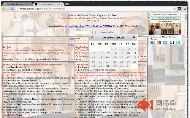Click the date text 10-11-2014
Screen dimensions: 190x118
[93, 21]
